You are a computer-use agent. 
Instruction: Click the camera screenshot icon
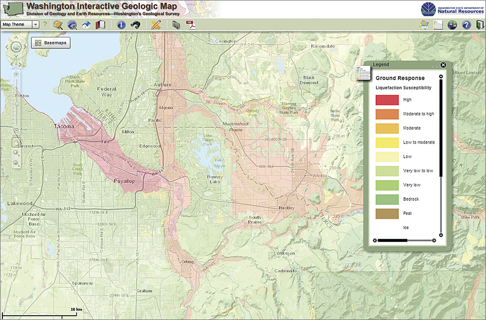coord(176,25)
